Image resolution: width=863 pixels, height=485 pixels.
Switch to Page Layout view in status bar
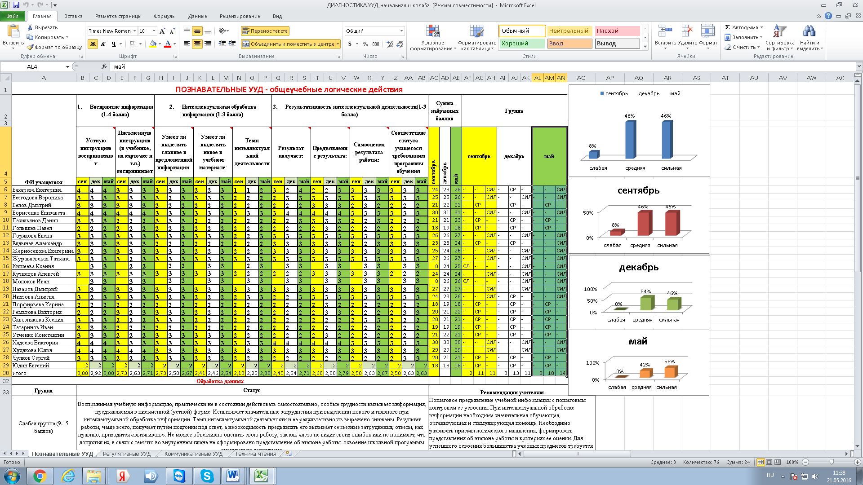click(769, 462)
